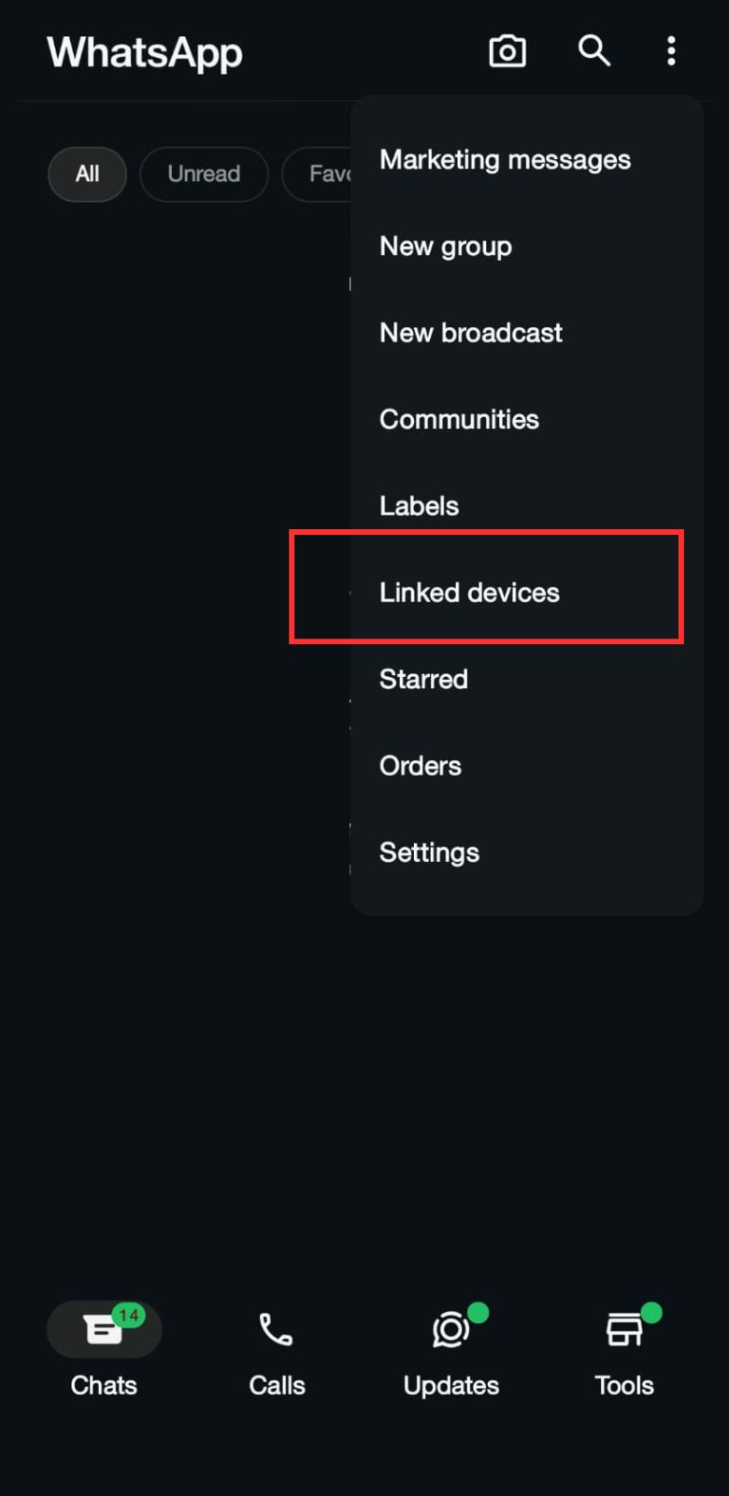Select the All chat filter
The image size is (729, 1496).
[x=87, y=174]
